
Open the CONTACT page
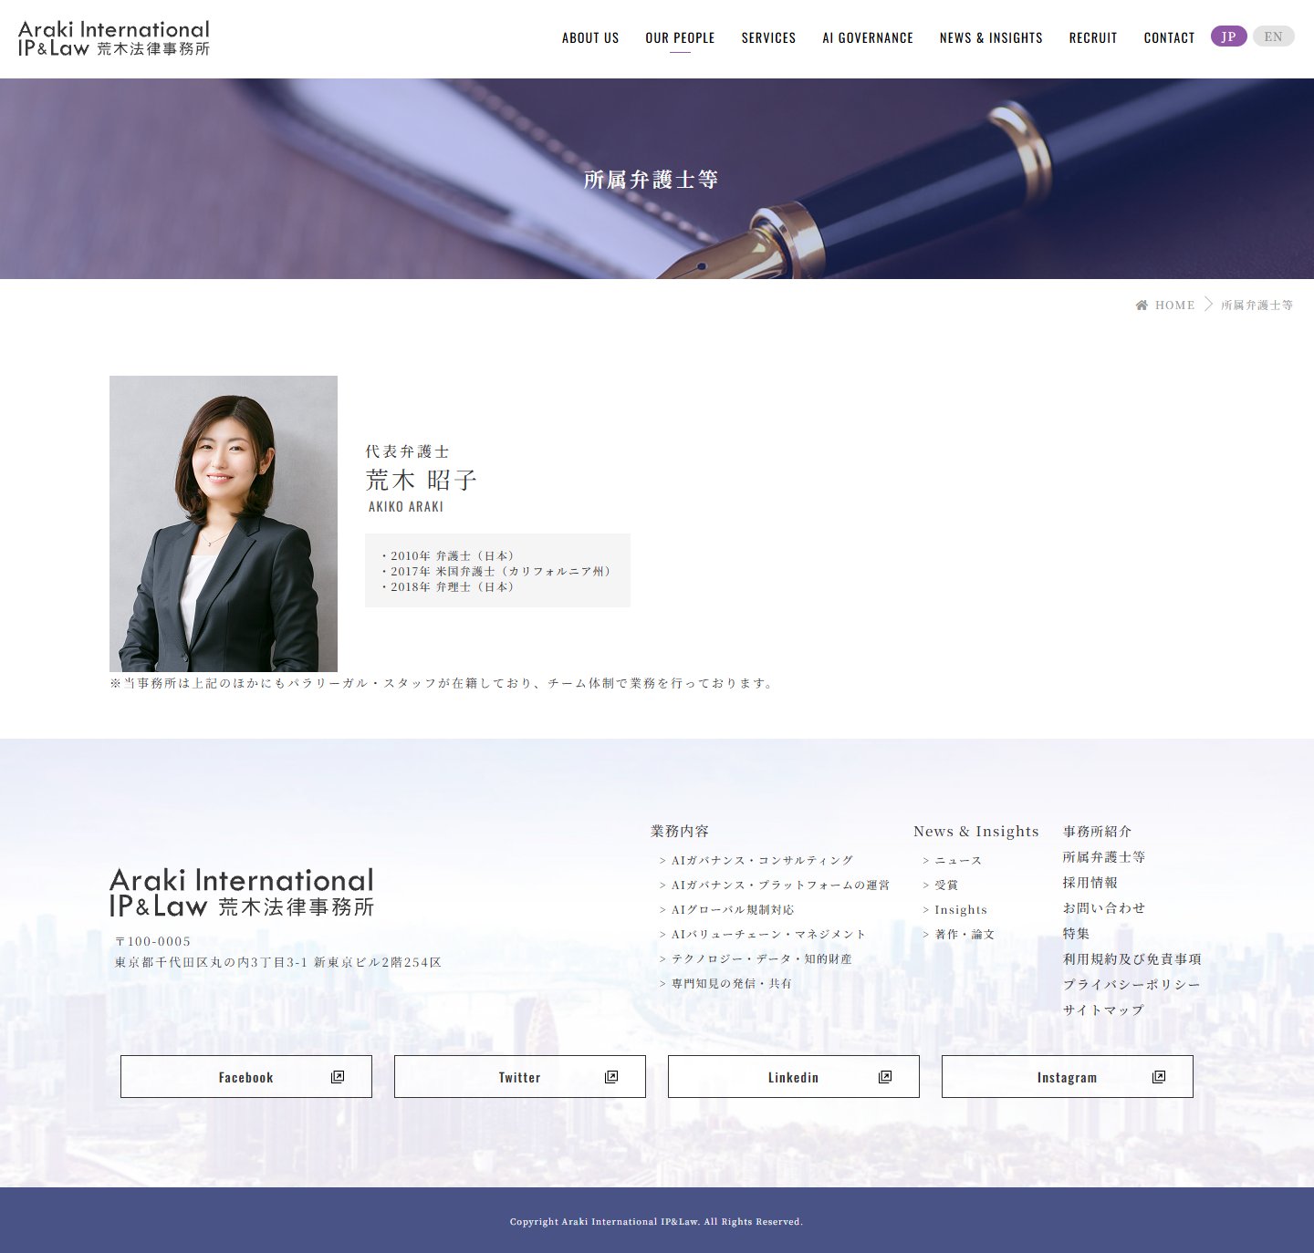click(1169, 38)
